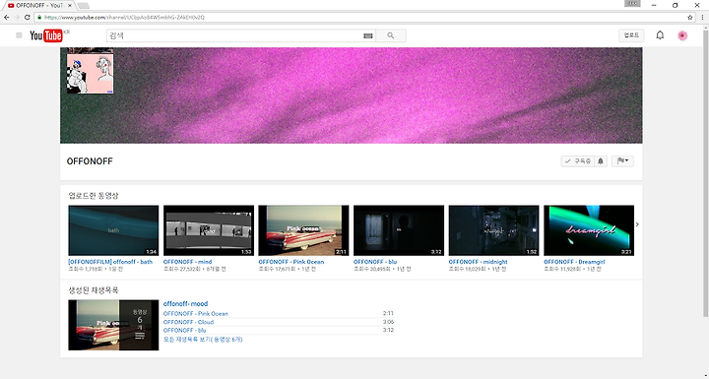Reload the page with refresh icon
The width and height of the screenshot is (709, 379).
tap(28, 17)
